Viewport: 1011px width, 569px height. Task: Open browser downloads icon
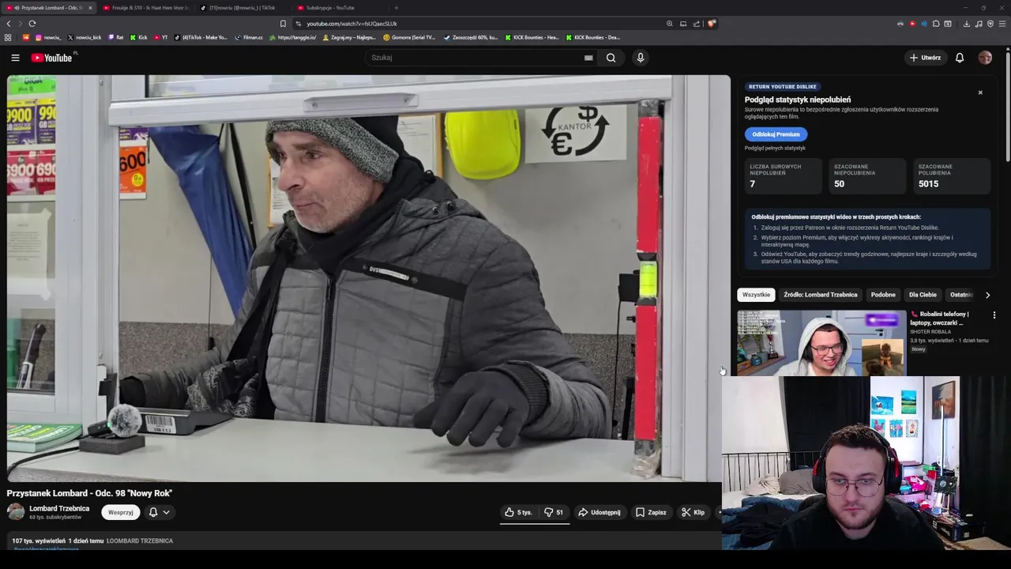(967, 24)
